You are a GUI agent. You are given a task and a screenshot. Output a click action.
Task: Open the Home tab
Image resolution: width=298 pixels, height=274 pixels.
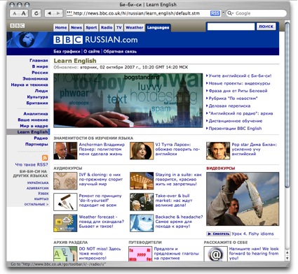pos(61,27)
